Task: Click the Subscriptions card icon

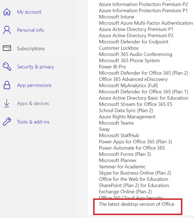Action: (x=7, y=48)
